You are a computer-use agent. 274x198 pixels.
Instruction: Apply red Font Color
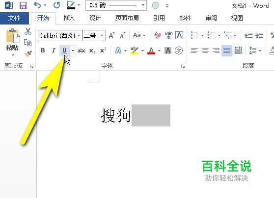point(151,51)
